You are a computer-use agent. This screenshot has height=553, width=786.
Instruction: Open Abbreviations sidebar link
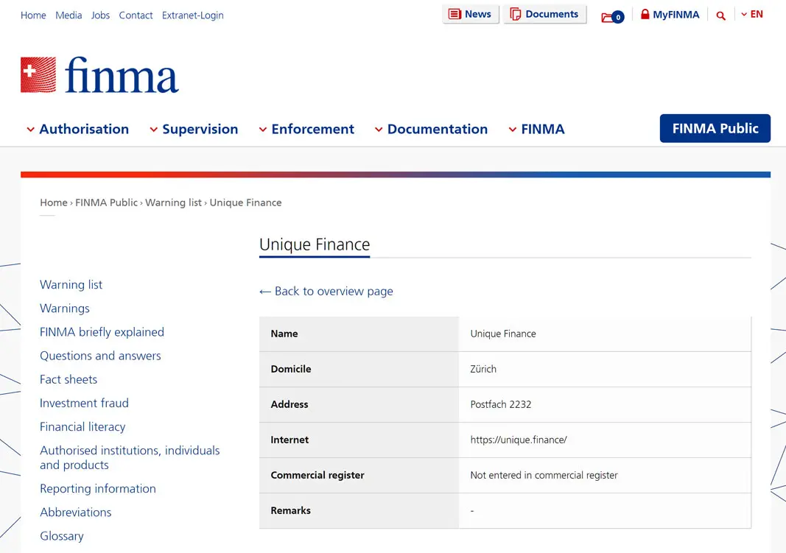pyautogui.click(x=76, y=513)
